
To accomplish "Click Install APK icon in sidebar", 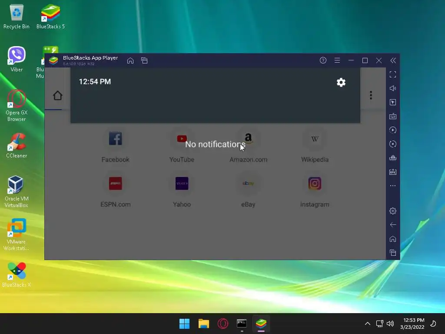I will point(393,172).
